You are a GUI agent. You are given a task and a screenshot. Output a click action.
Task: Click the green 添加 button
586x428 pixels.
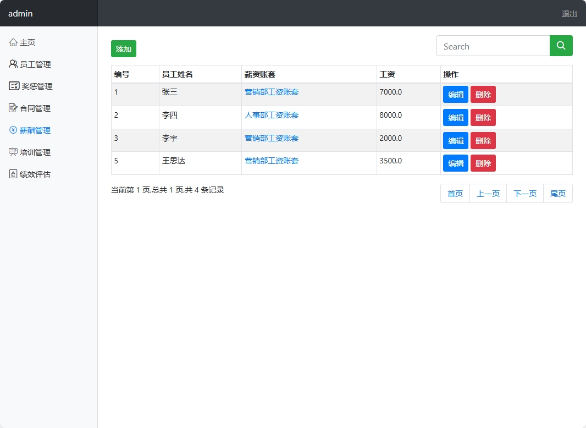[x=123, y=48]
